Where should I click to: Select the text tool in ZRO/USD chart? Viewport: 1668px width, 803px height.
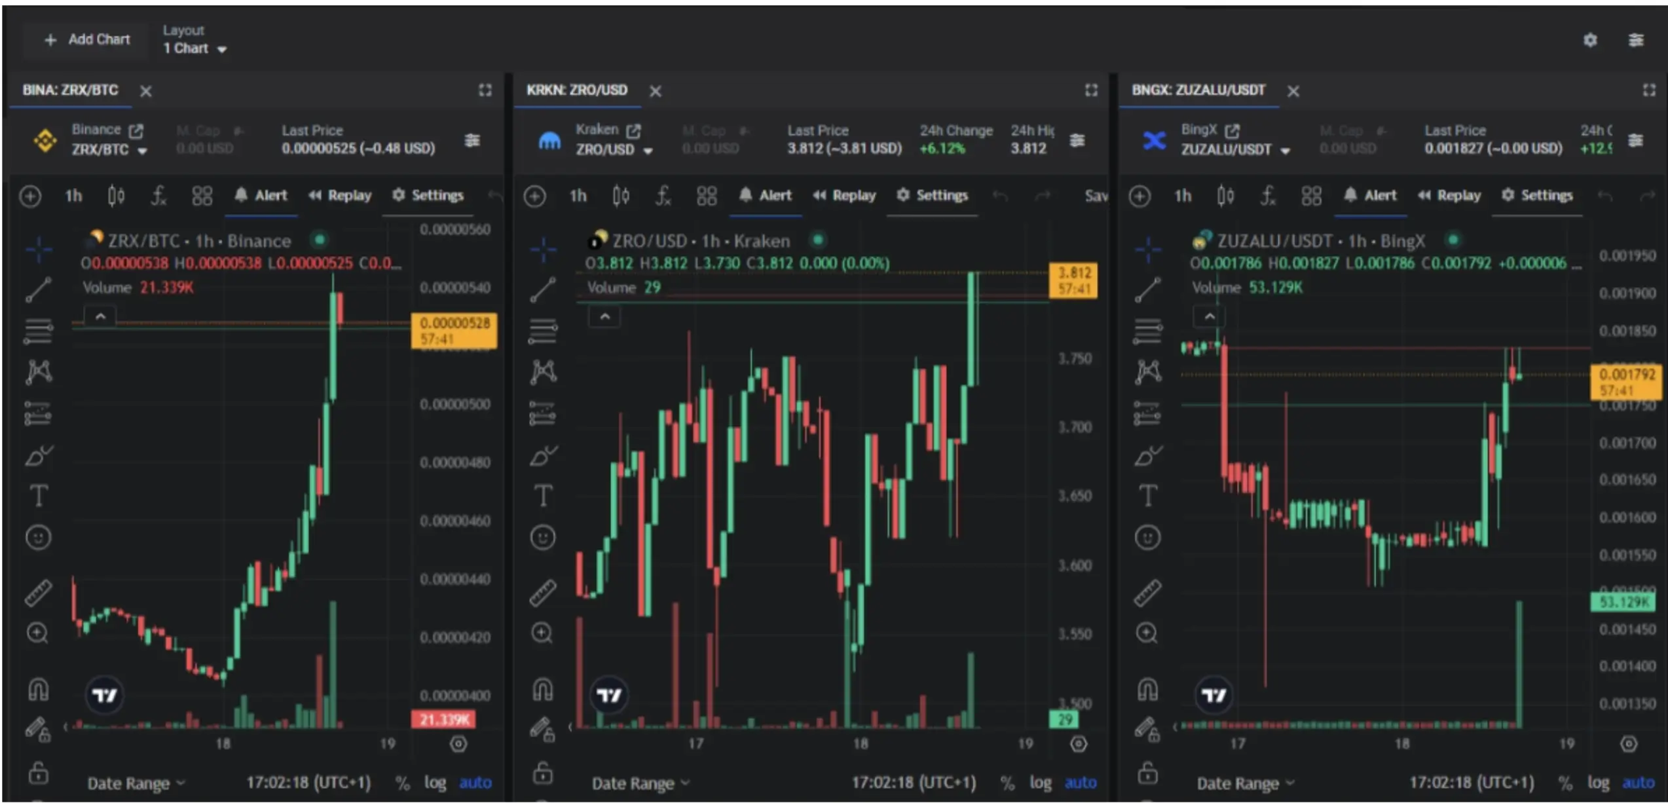coord(543,496)
